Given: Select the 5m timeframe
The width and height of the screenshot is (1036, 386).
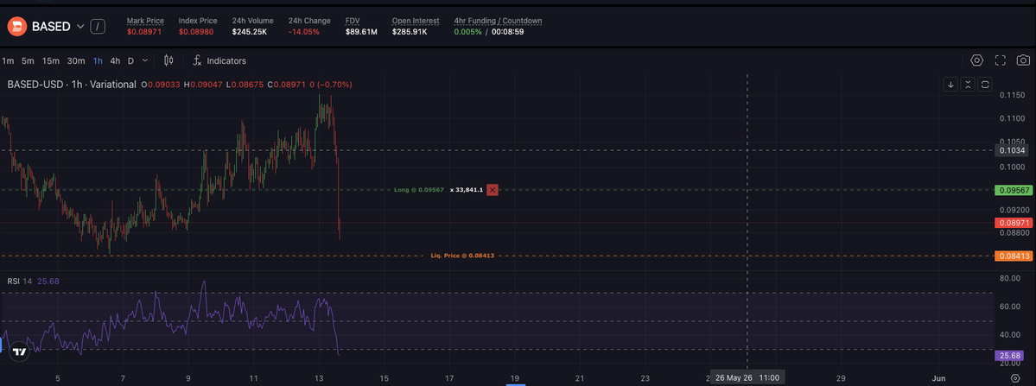Looking at the screenshot, I should (x=28, y=60).
